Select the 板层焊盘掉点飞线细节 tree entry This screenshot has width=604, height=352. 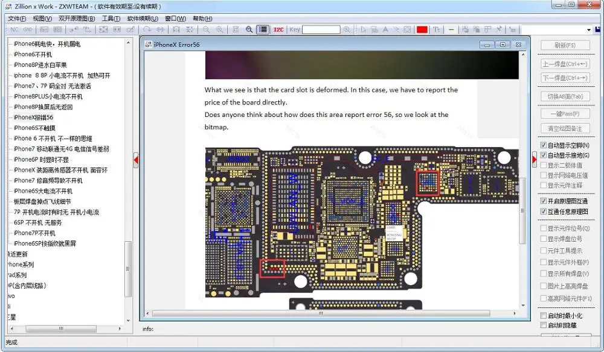click(x=42, y=202)
